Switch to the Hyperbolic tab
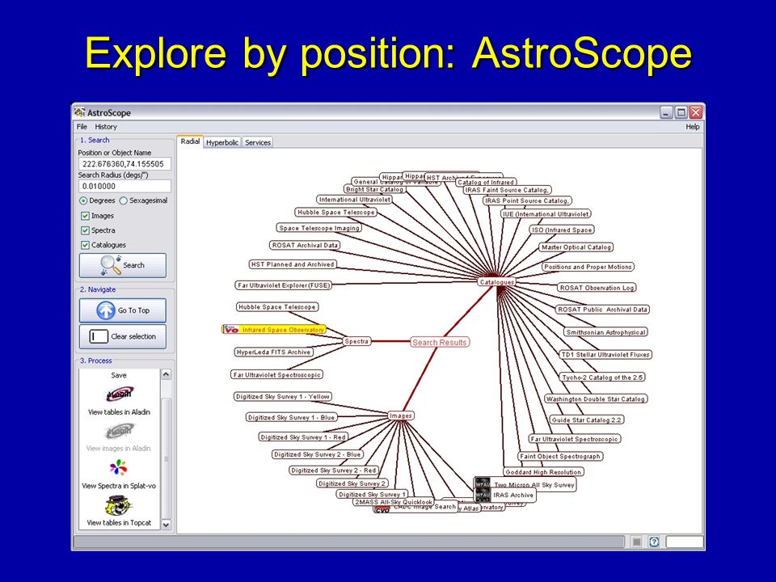 click(222, 142)
